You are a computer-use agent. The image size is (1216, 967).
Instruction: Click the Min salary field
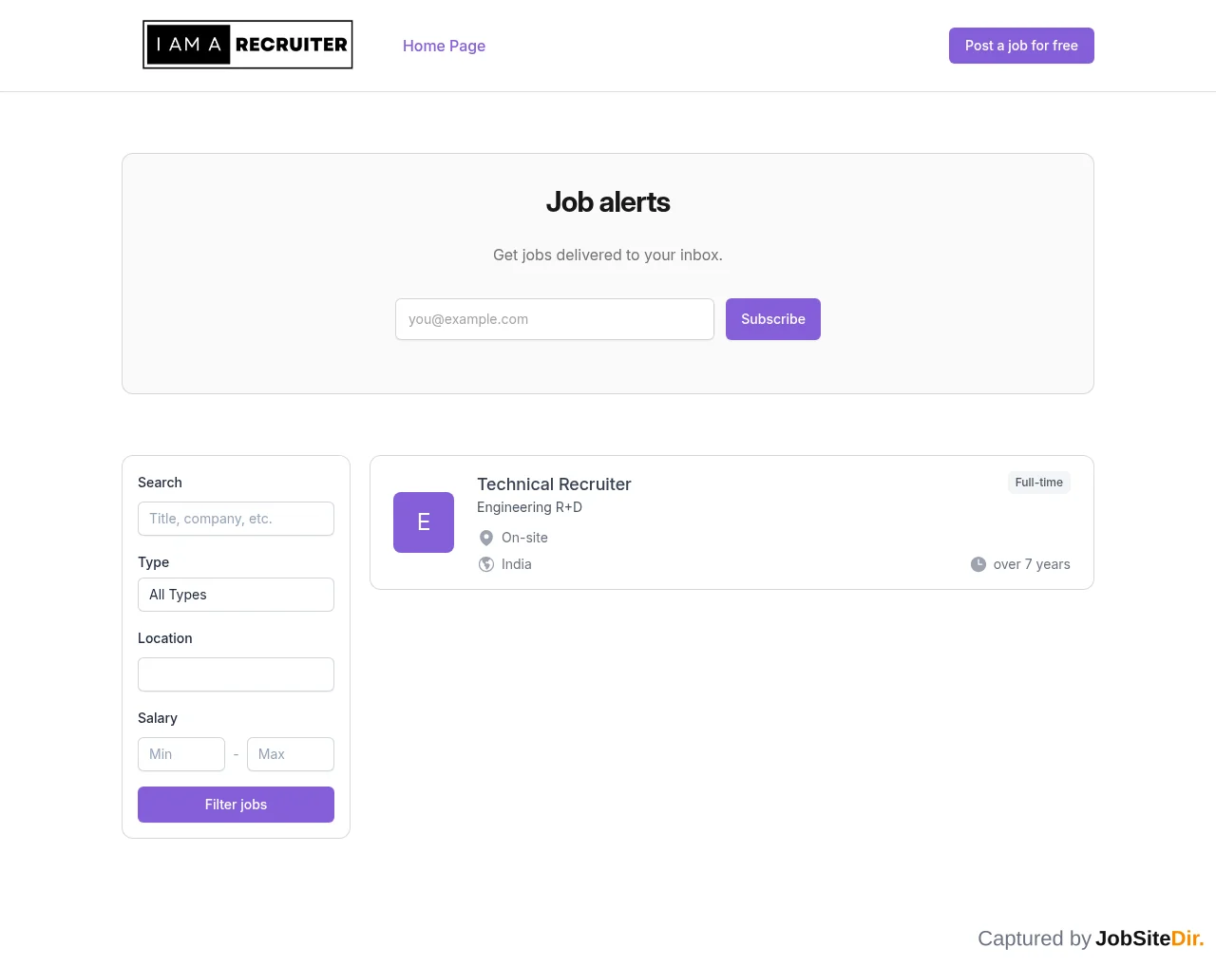(181, 754)
